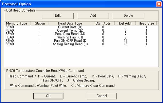The width and height of the screenshot is (163, 103).
Task: Click the Station column header
Action: click(39, 23)
